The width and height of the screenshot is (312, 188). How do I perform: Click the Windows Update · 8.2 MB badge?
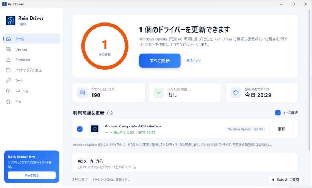click(x=245, y=129)
